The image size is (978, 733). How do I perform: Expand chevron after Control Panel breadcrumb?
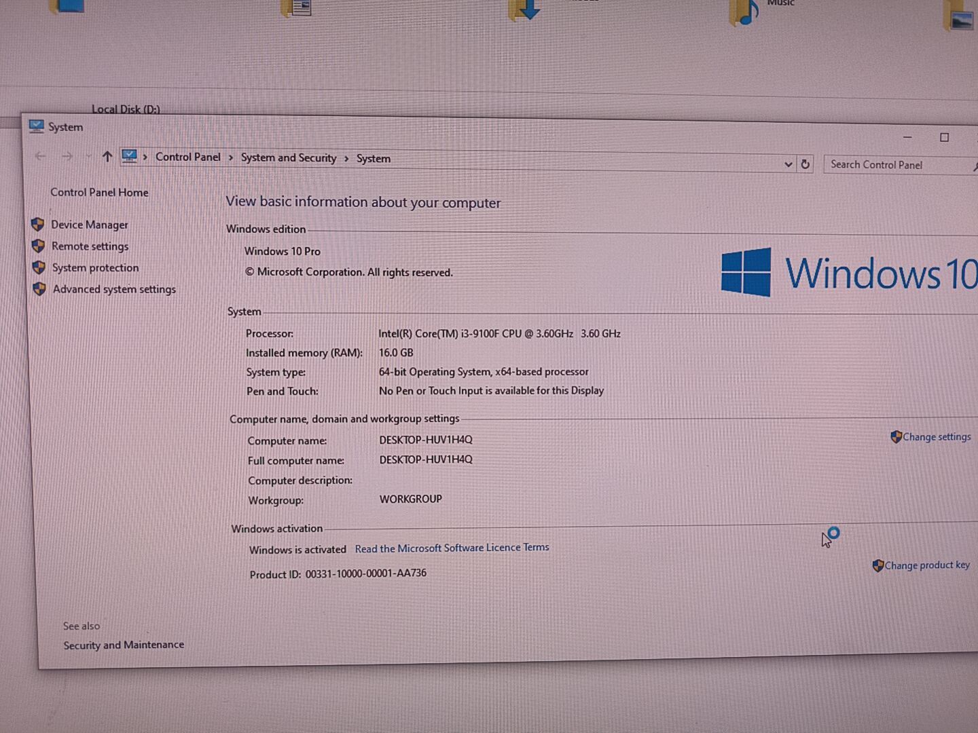[231, 157]
